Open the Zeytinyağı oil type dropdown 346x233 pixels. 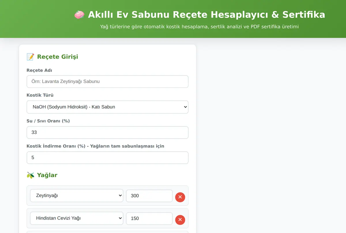pos(77,196)
